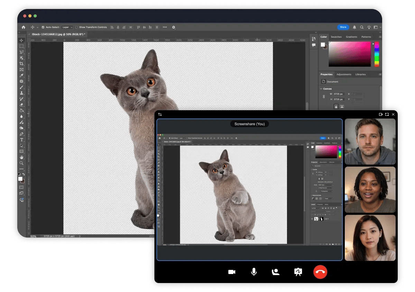The width and height of the screenshot is (415, 292).
Task: Enable Show Transform Controls
Action: click(x=76, y=27)
